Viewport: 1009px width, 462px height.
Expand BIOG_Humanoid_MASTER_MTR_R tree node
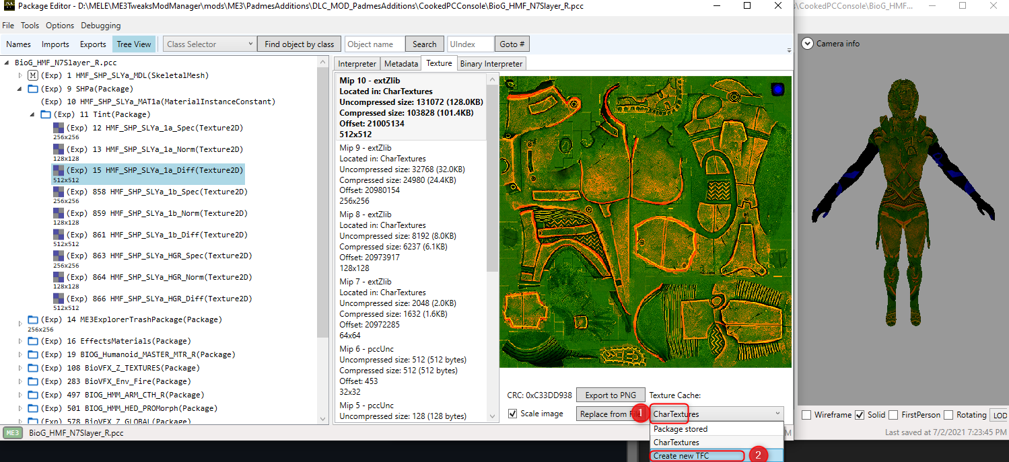pos(20,355)
